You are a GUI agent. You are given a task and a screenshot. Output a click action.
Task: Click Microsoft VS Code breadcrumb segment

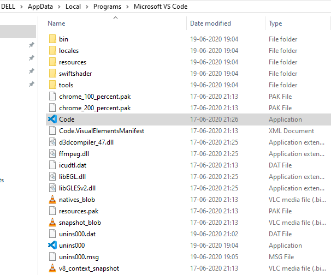pyautogui.click(x=161, y=7)
